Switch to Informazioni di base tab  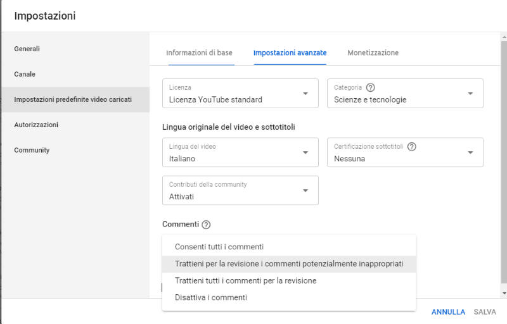[199, 53]
